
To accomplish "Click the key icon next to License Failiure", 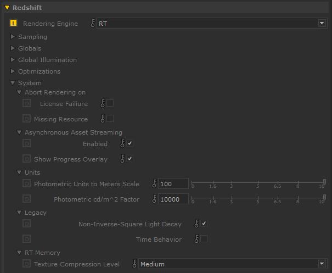I will coord(103,103).
